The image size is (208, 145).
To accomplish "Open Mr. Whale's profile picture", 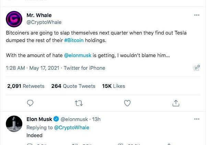I will coord(15,19).
